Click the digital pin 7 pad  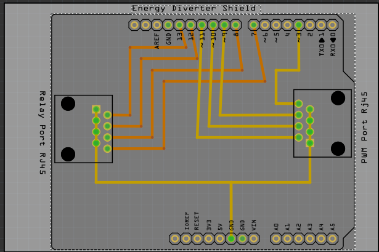[253, 25]
